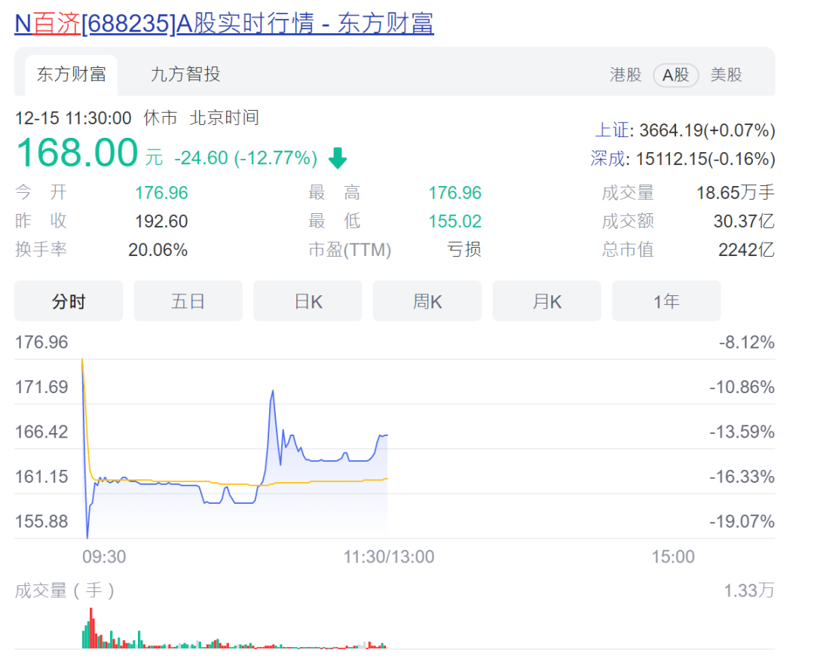Click the green price-drop arrow icon
Viewport: 814px width, 662px height.
click(x=338, y=158)
